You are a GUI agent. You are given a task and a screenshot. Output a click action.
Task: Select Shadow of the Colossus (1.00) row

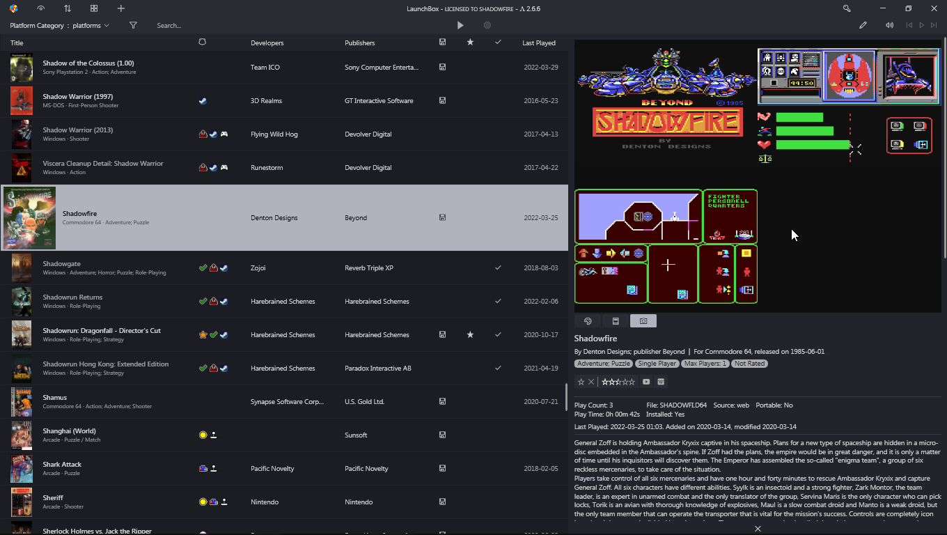tap(284, 68)
